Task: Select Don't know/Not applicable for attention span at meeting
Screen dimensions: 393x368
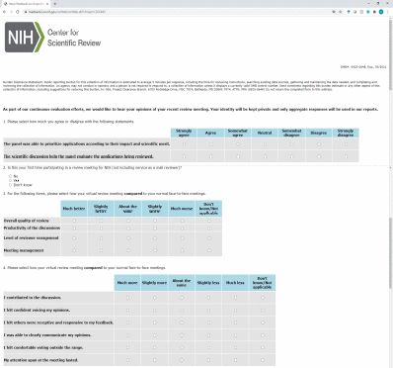Action: click(263, 360)
